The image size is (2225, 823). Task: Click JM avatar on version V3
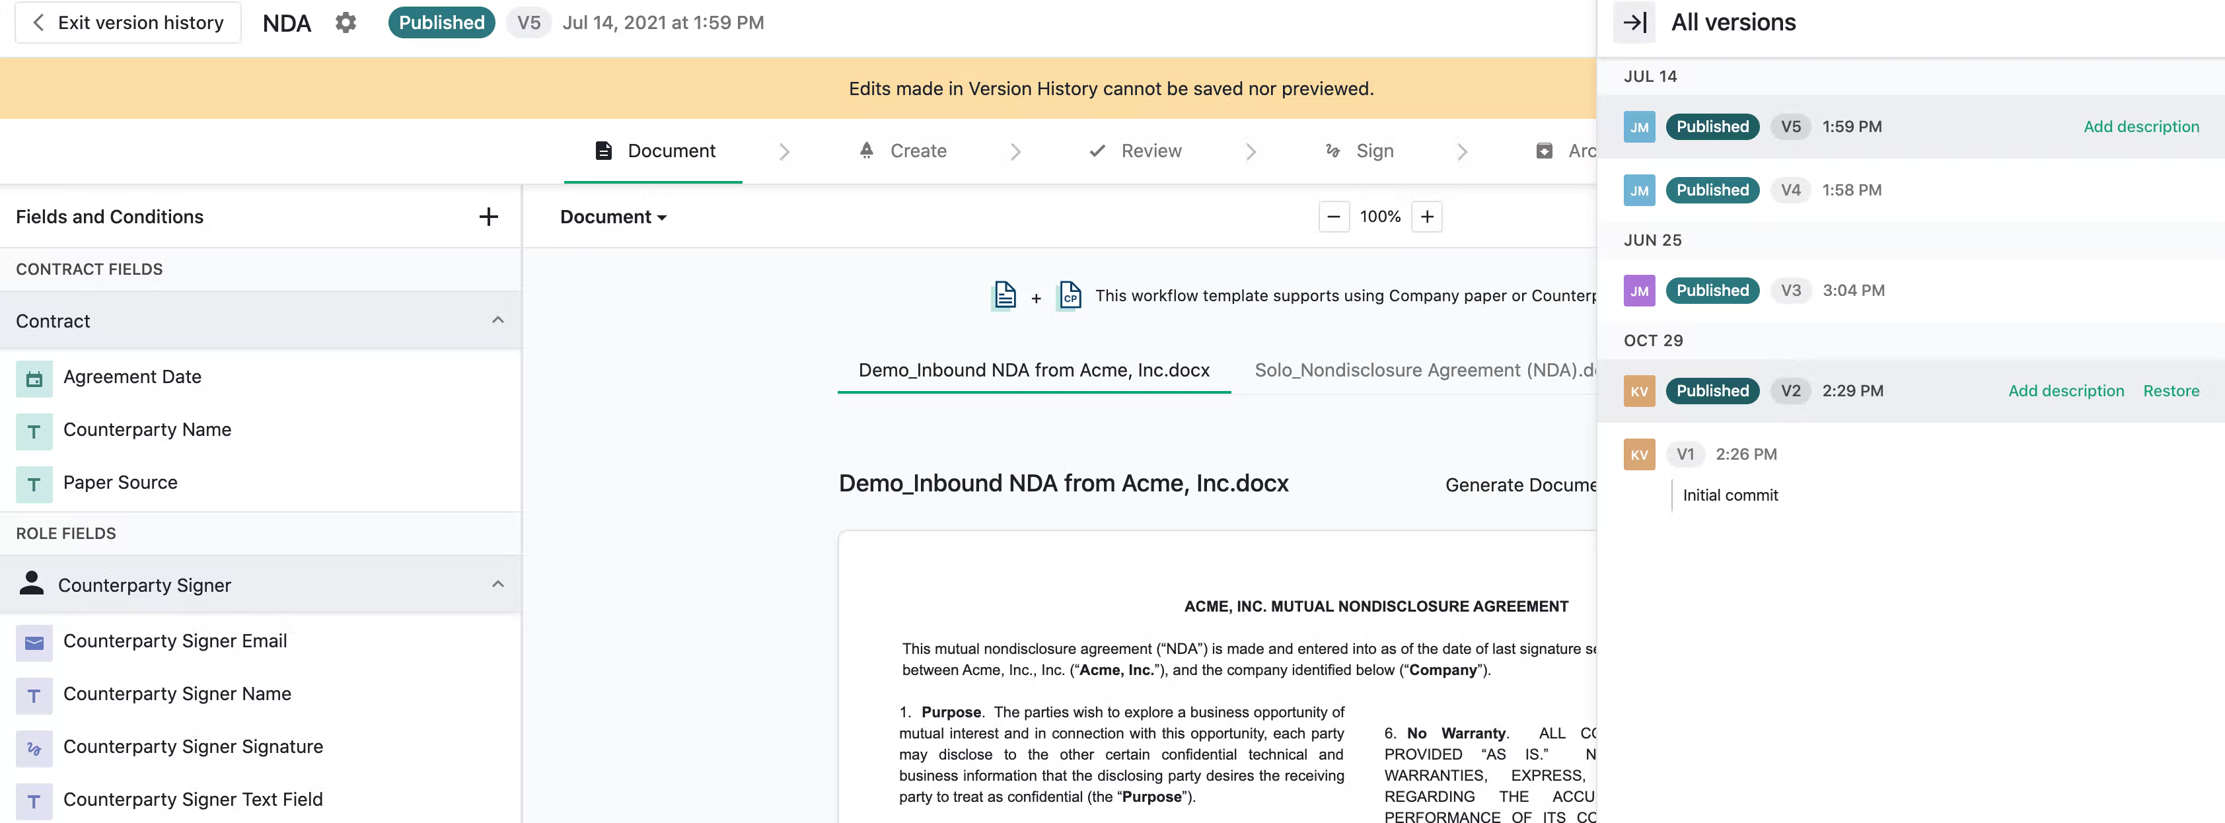coord(1638,291)
